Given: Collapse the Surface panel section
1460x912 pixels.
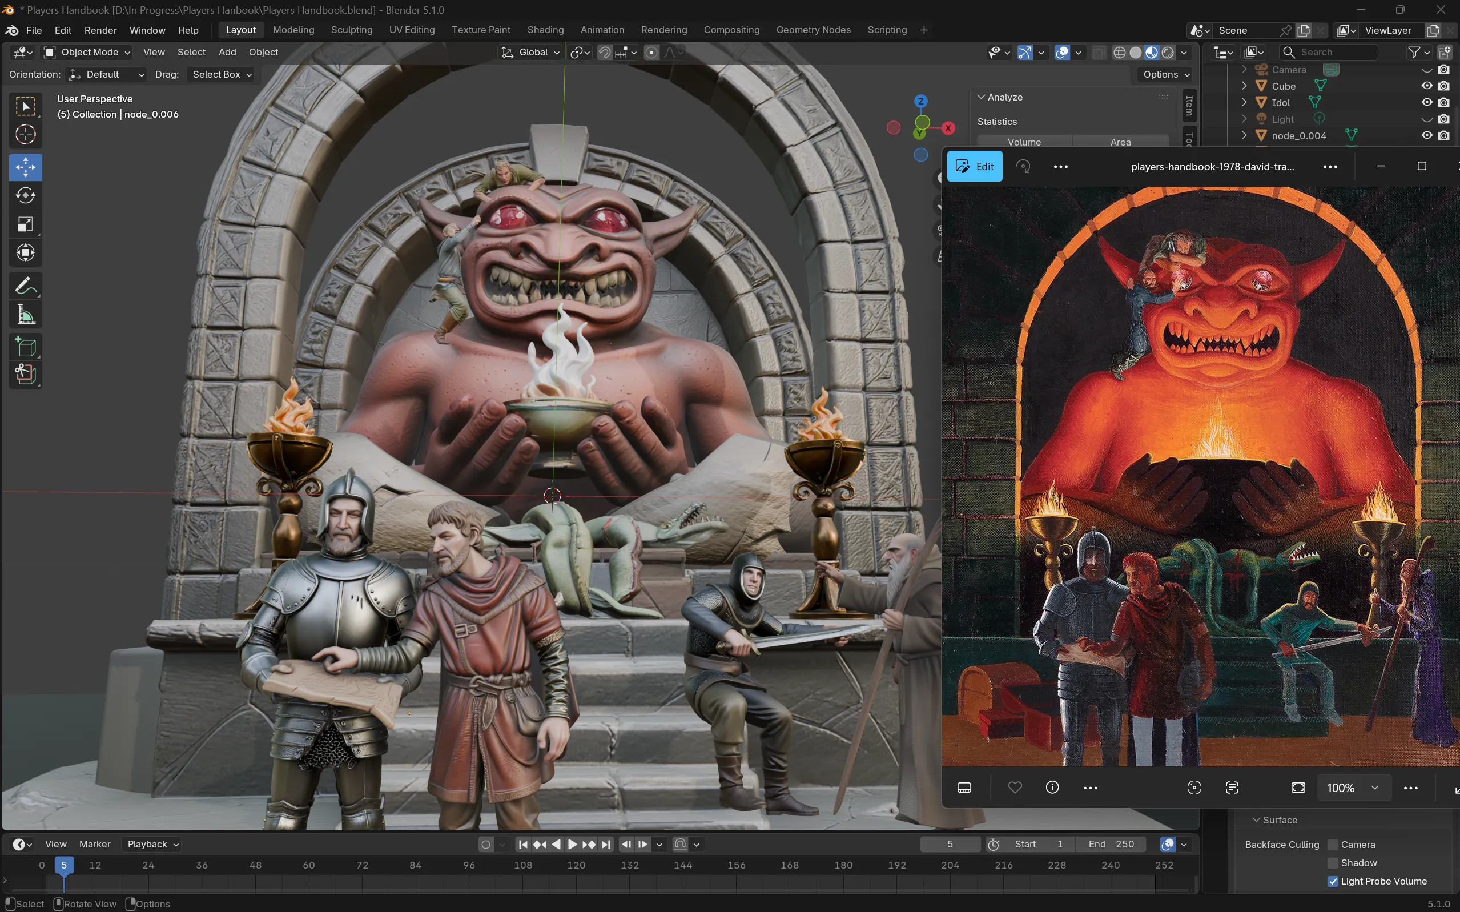Looking at the screenshot, I should click(1256, 820).
